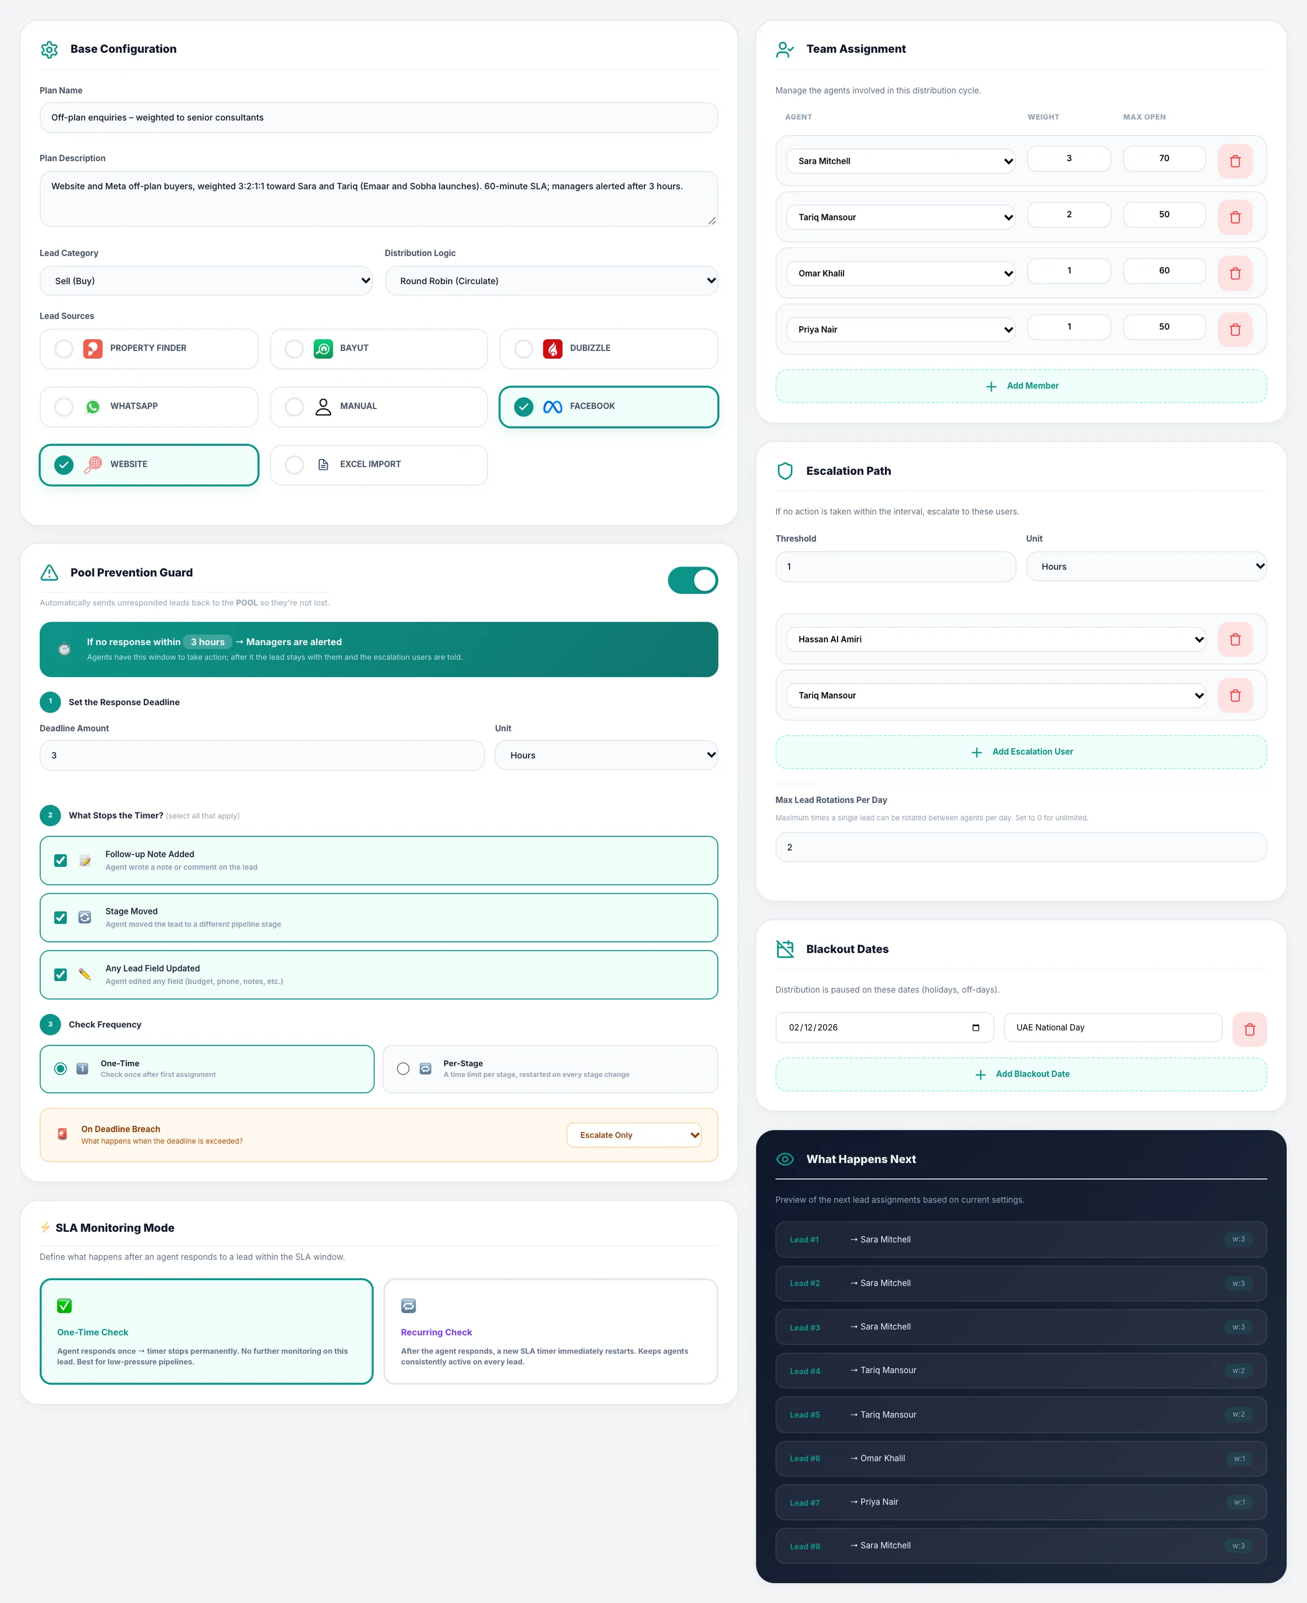Viewport: 1307px width, 1603px height.
Task: Click the Base Configuration gear icon
Action: click(x=49, y=50)
